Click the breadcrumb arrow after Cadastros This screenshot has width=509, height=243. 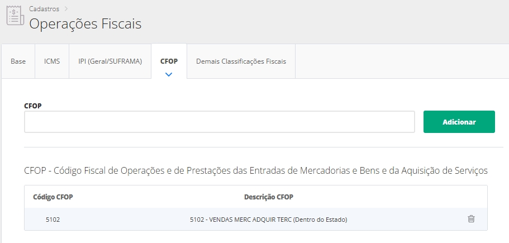pos(66,9)
